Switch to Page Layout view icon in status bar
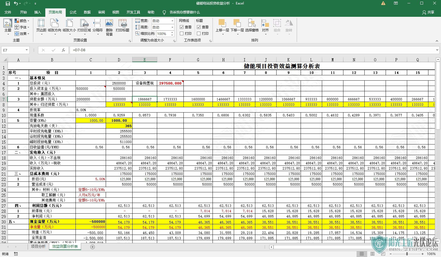The image size is (441, 257). 372,254
